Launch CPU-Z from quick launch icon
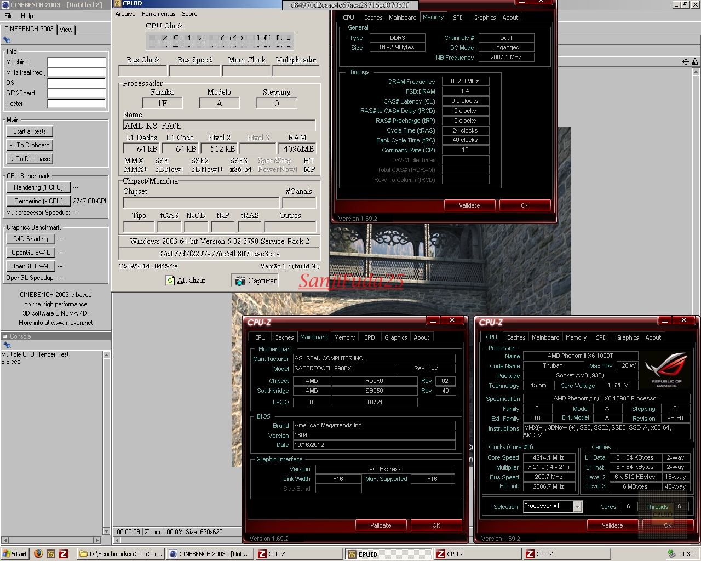 pyautogui.click(x=64, y=554)
